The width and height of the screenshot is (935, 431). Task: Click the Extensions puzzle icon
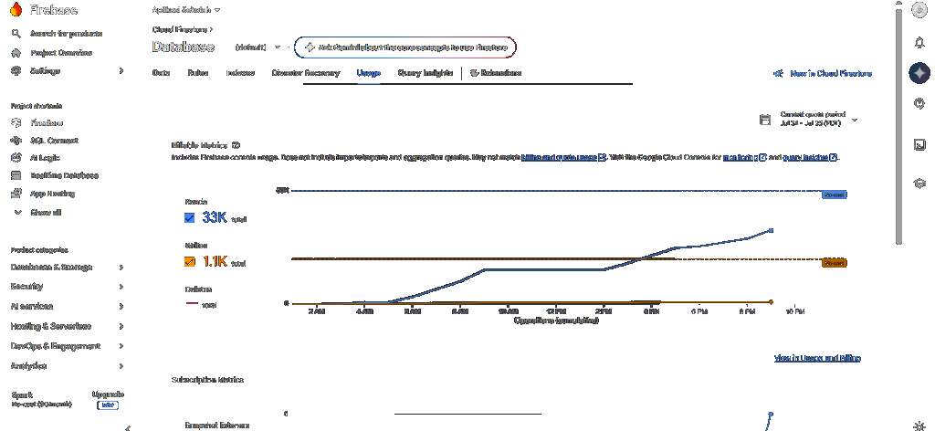point(474,73)
